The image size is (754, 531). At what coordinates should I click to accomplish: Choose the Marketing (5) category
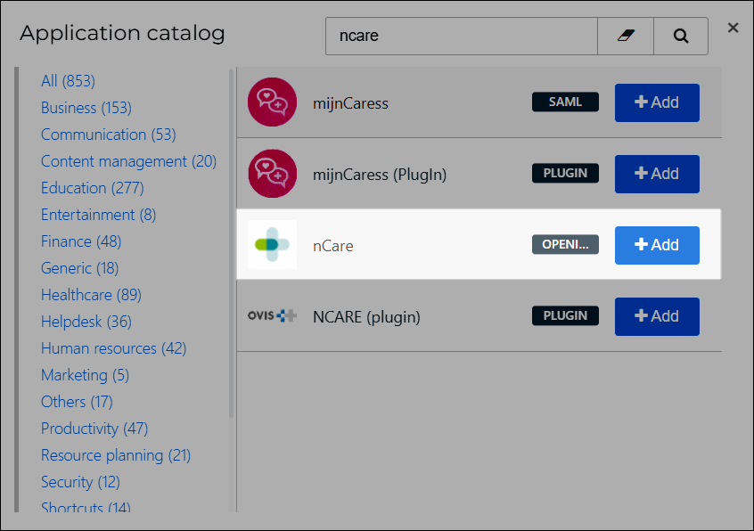[x=85, y=375]
